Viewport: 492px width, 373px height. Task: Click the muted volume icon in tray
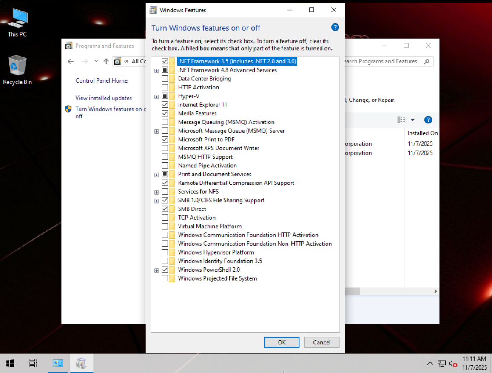453,364
